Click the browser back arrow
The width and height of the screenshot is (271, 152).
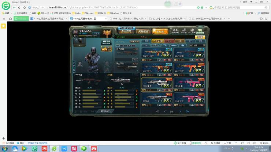coord(14,8)
